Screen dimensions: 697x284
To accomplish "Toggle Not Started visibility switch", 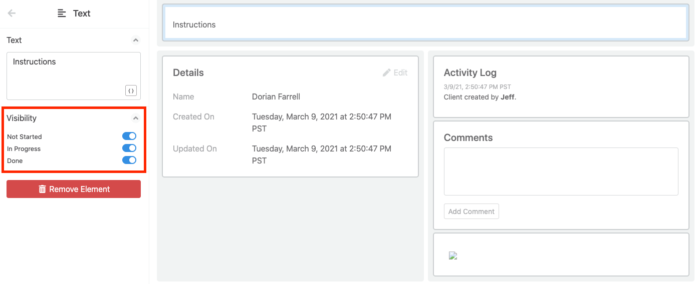I will coord(129,136).
